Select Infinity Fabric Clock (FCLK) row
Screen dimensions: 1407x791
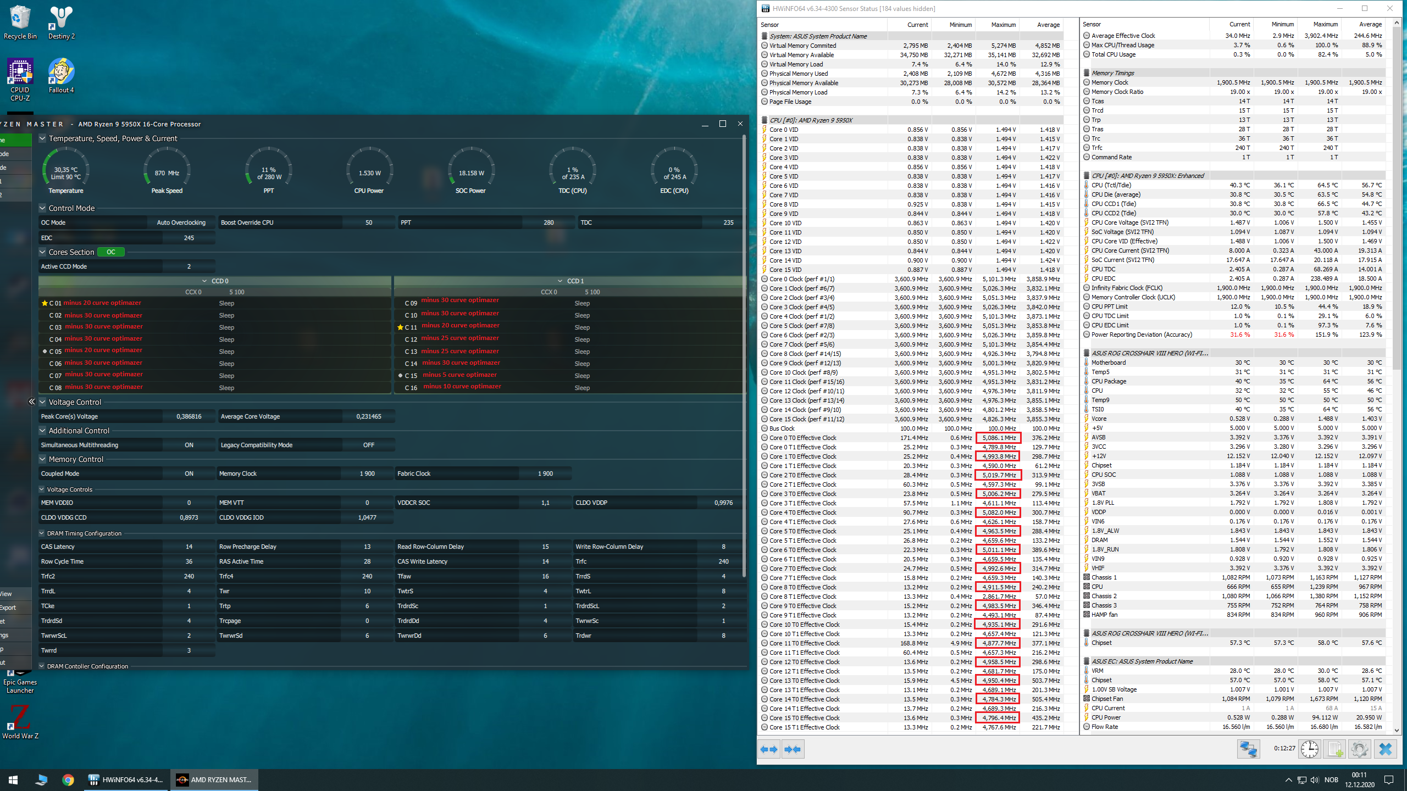[x=1233, y=288]
